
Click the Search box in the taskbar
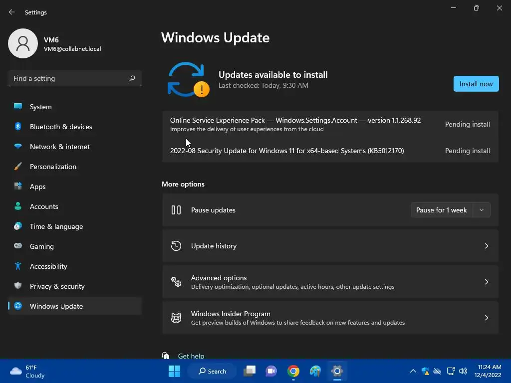(x=213, y=371)
